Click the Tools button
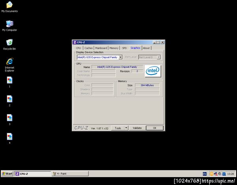Screen dimensions: 237x185 (118, 128)
